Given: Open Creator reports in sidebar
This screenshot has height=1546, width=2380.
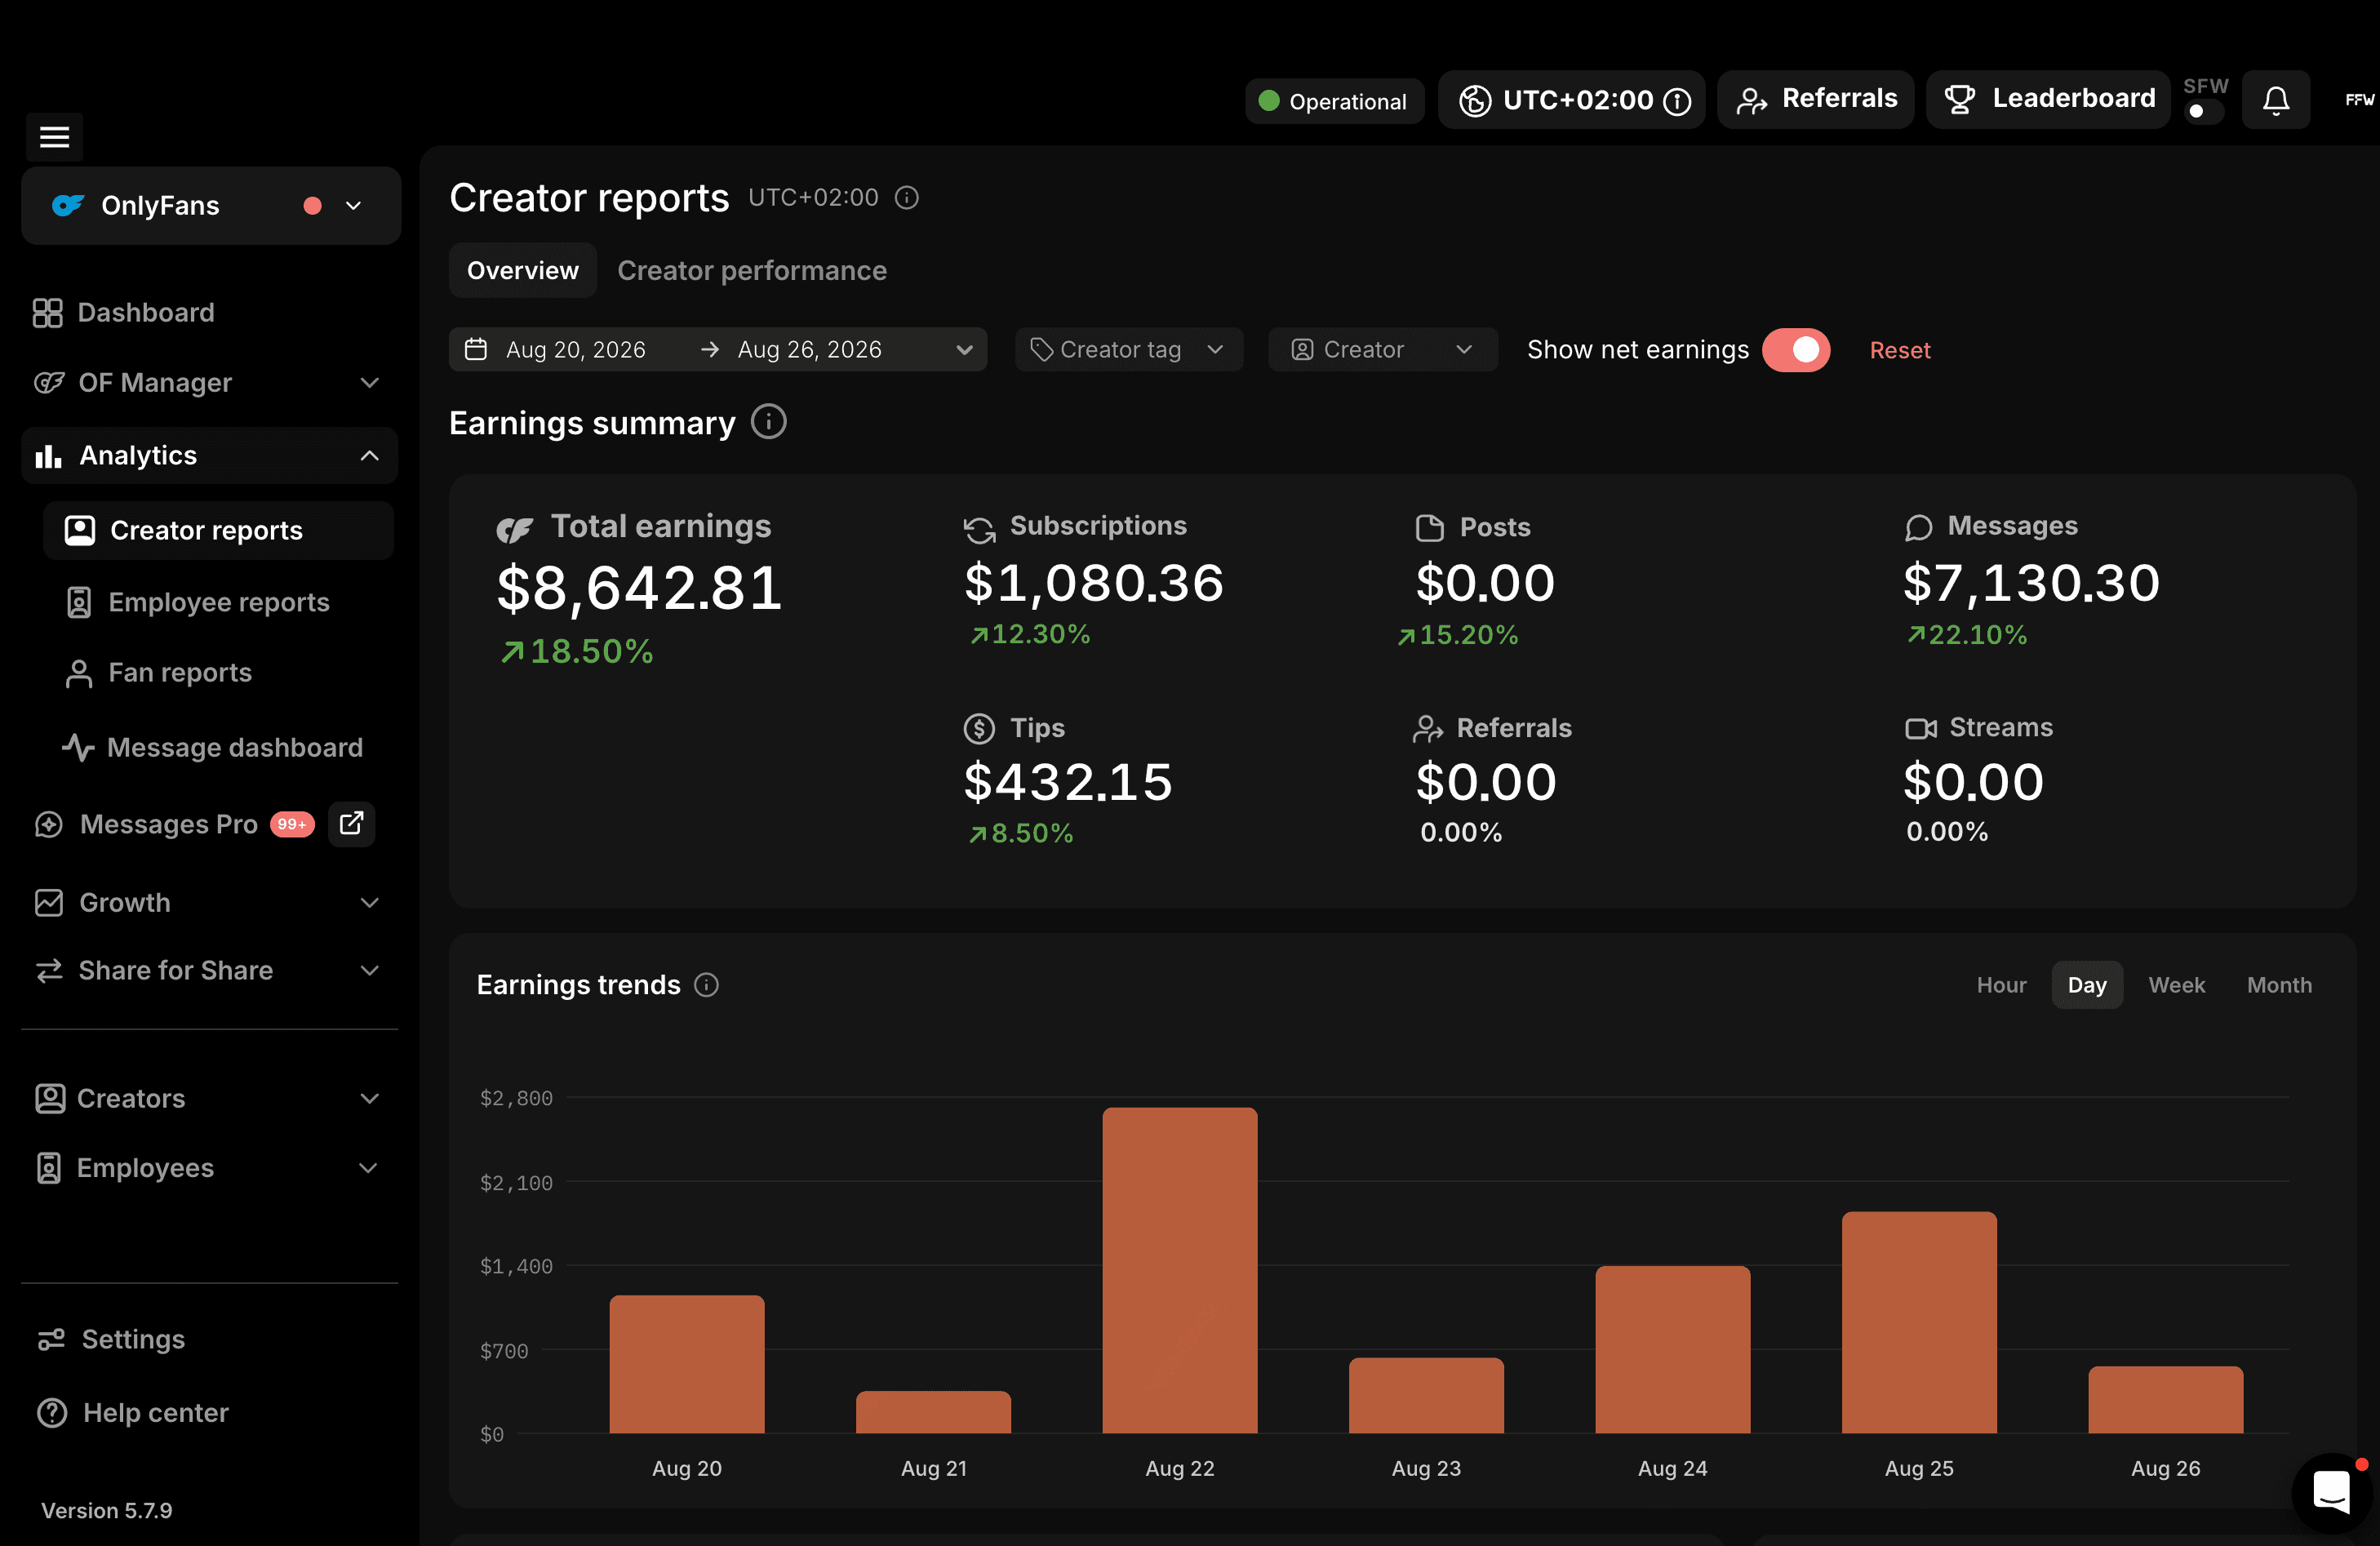Looking at the screenshot, I should pyautogui.click(x=218, y=530).
